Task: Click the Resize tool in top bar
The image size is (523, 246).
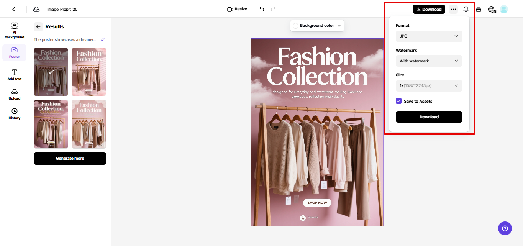Action: [237, 9]
